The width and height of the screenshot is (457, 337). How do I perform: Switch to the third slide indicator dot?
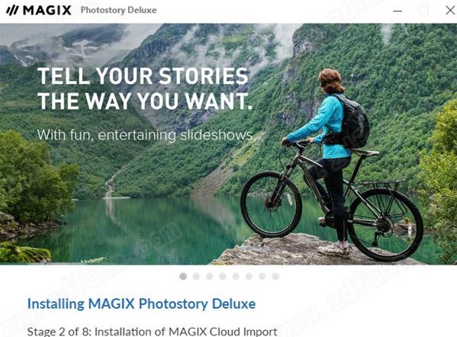tap(209, 276)
